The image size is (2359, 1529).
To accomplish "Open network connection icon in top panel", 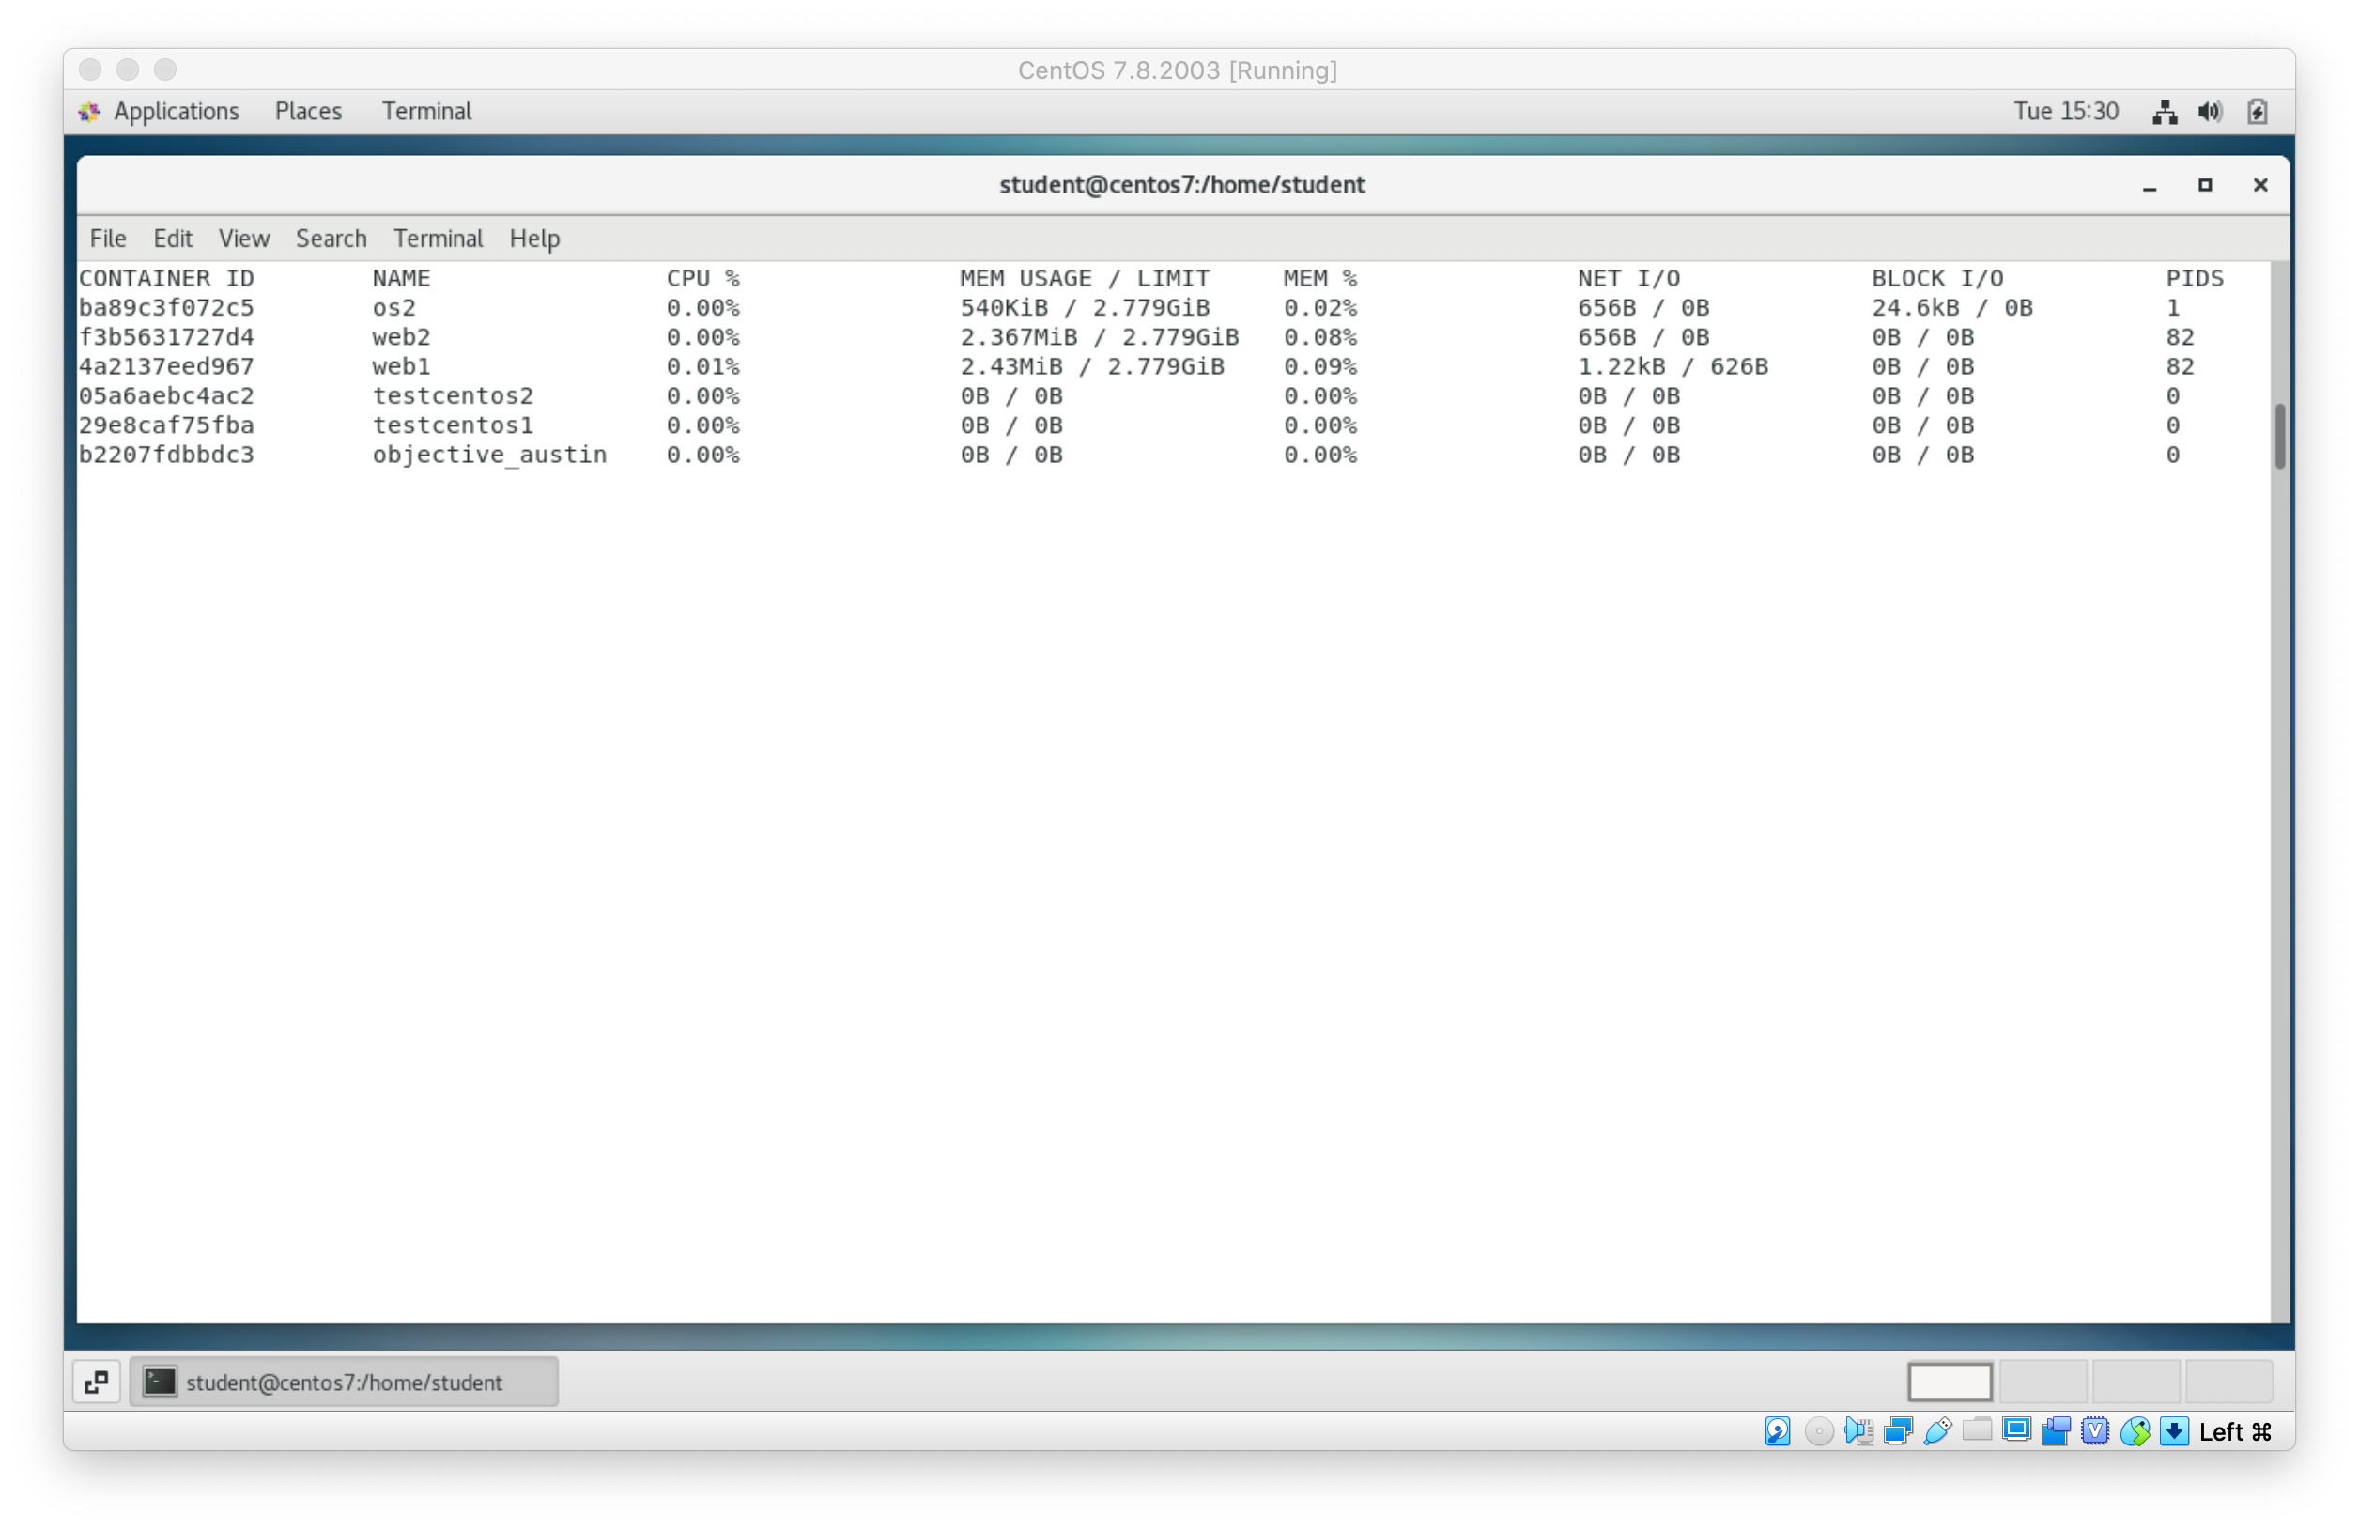I will tap(2165, 112).
